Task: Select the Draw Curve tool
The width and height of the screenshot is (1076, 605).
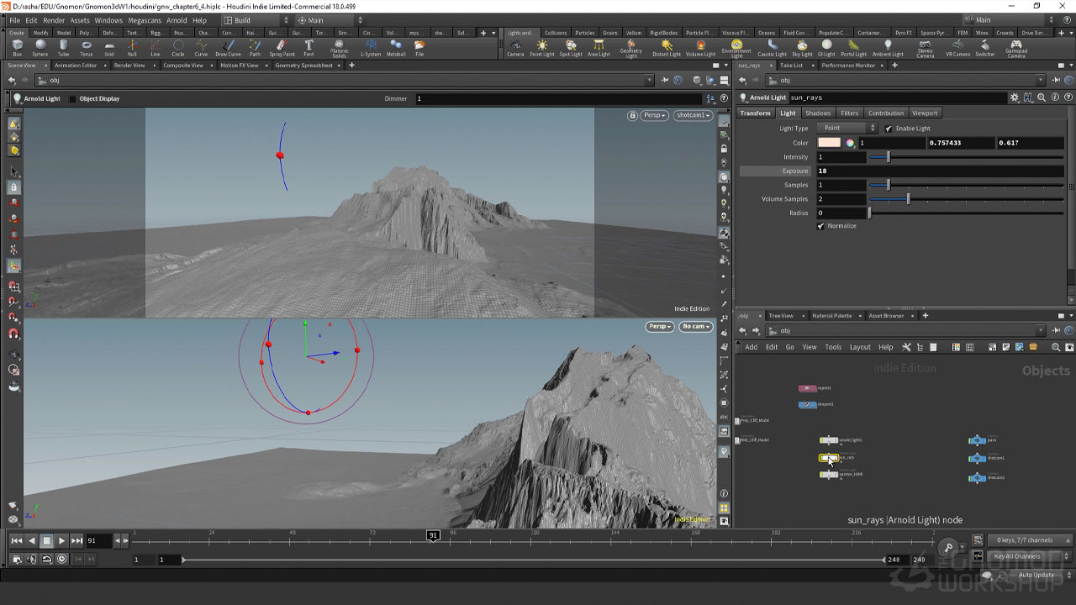Action: [228, 48]
